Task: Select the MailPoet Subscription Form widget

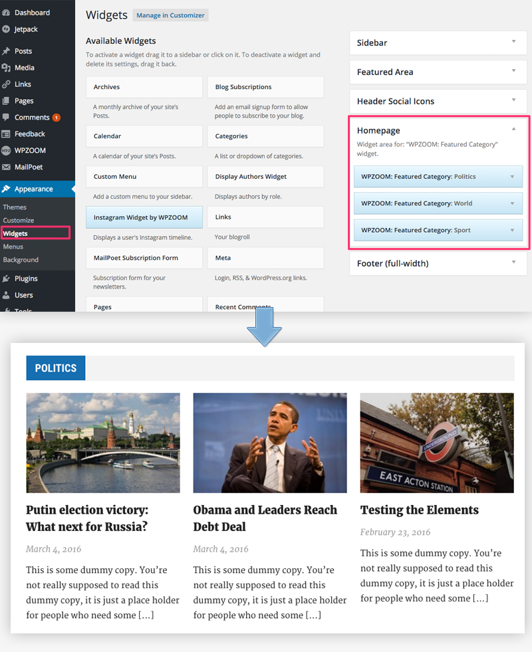Action: 144,258
